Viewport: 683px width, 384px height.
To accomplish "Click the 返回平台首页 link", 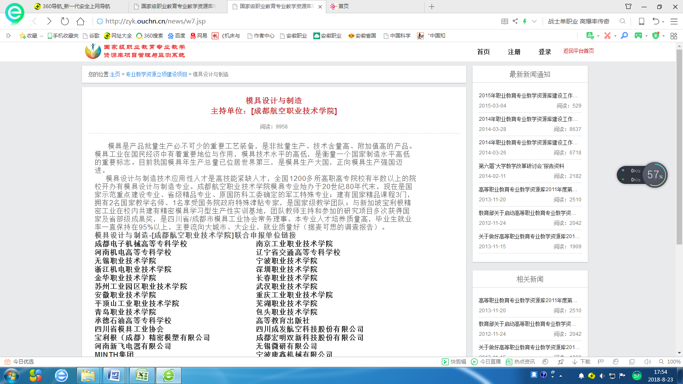I will 578,51.
